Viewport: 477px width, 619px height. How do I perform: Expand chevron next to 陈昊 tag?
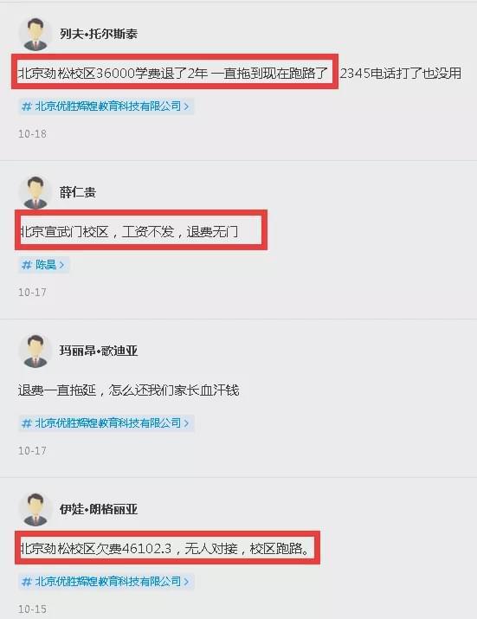coord(61,265)
